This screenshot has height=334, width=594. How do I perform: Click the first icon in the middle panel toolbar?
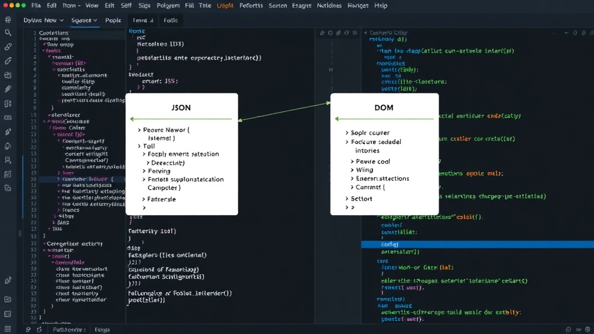[323, 33]
